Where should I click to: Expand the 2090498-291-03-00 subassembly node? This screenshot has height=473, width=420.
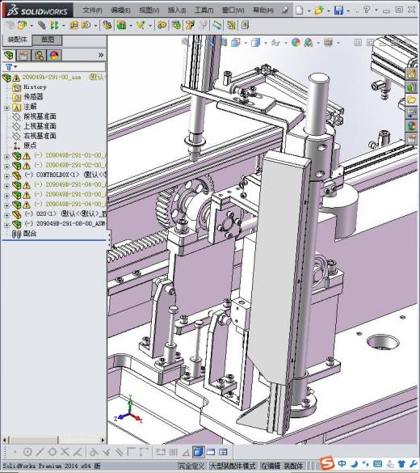coord(6,196)
